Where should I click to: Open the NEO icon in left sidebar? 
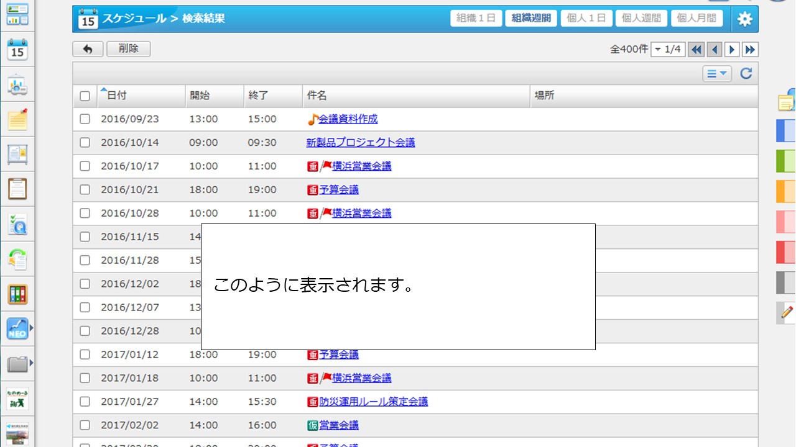point(17,328)
